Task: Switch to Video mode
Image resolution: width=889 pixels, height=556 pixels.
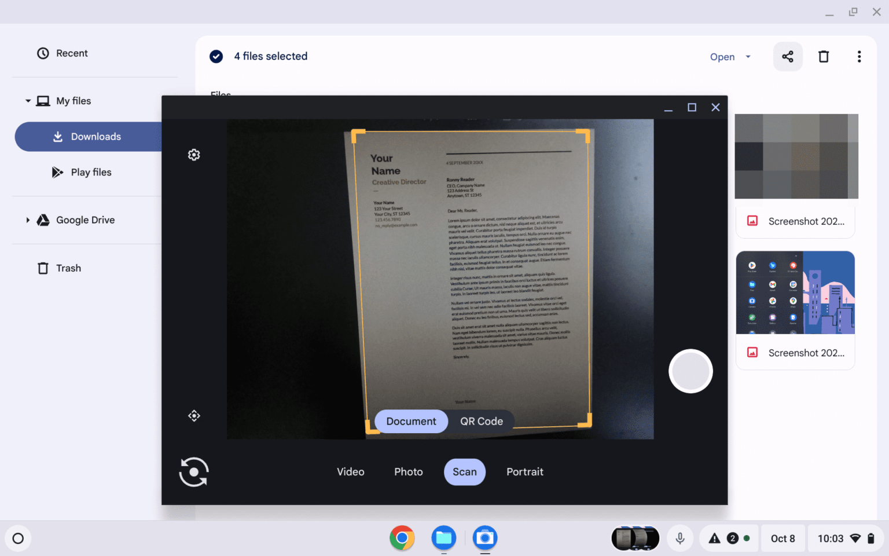Action: click(350, 471)
